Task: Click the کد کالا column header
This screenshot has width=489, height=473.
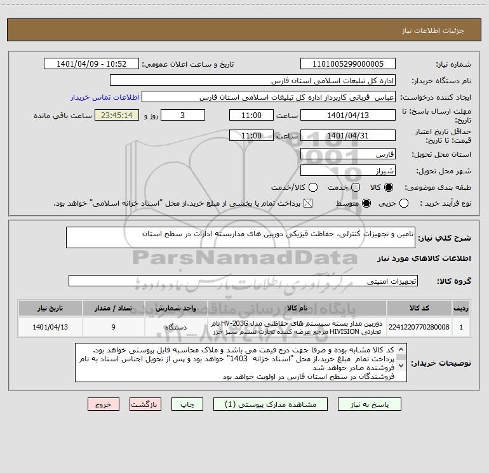Action: point(419,308)
